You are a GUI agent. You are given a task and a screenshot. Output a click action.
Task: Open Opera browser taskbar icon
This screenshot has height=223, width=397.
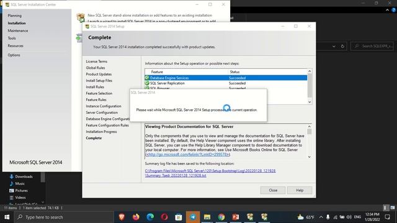[164, 217]
